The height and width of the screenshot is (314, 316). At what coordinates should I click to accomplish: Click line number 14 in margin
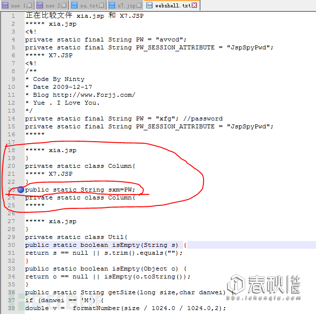pos(11,118)
